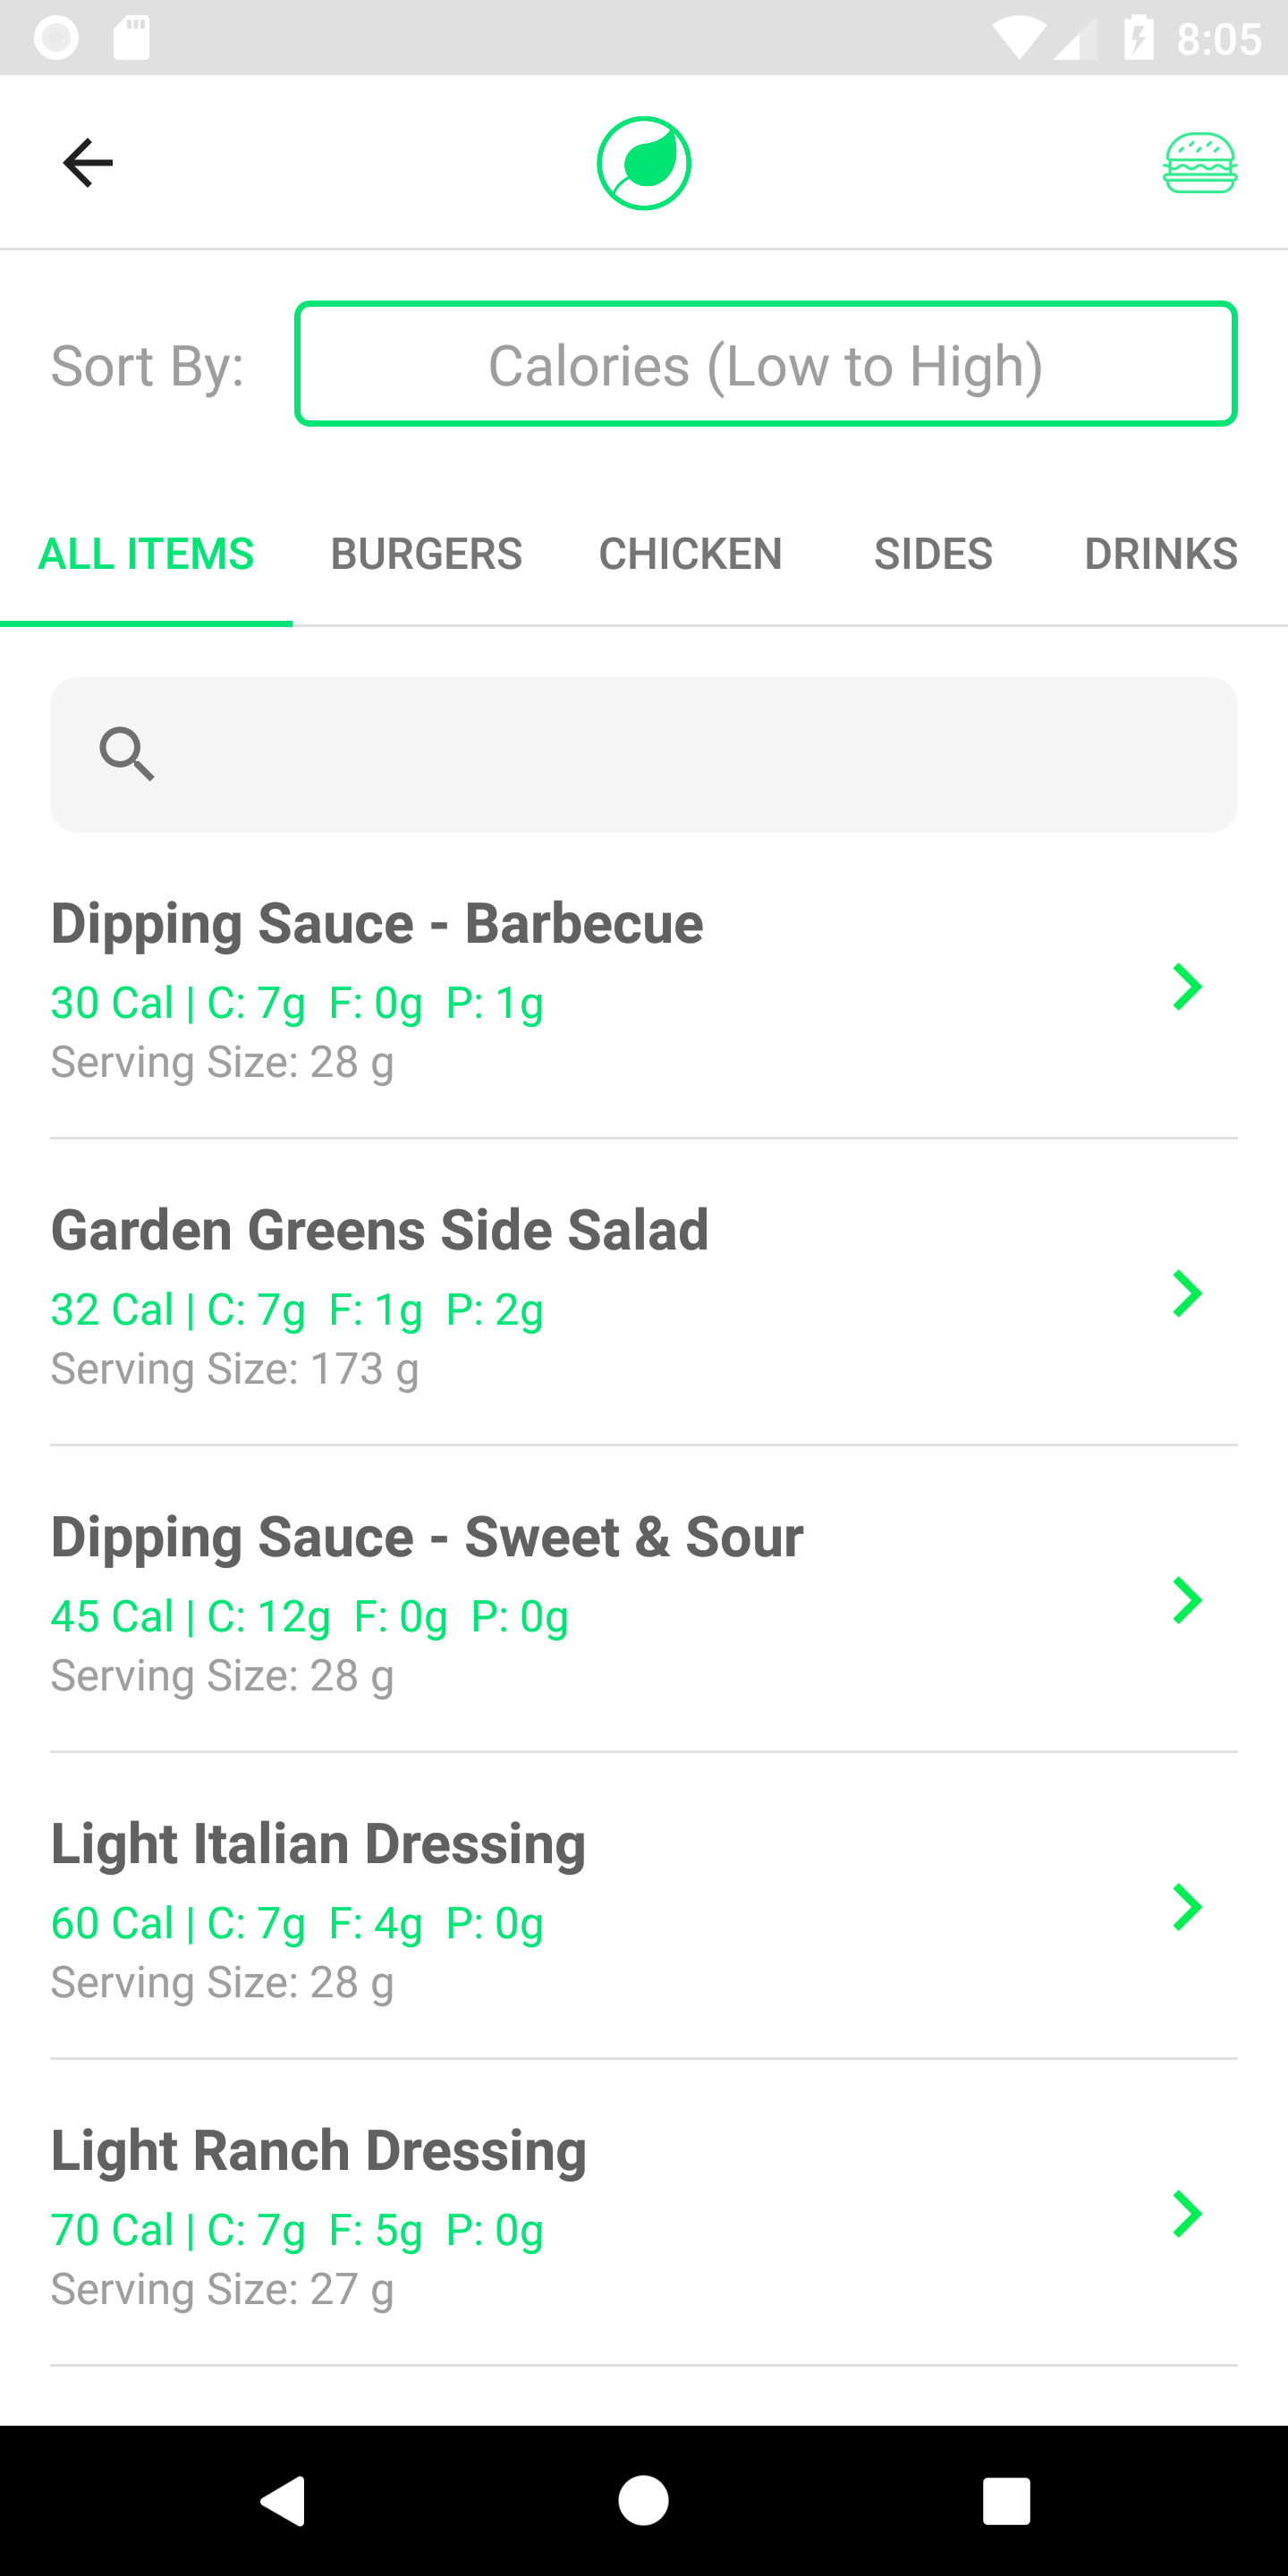Expand Light Ranch Dressing chevron
Image resolution: width=1288 pixels, height=2576 pixels.
coord(1187,2215)
